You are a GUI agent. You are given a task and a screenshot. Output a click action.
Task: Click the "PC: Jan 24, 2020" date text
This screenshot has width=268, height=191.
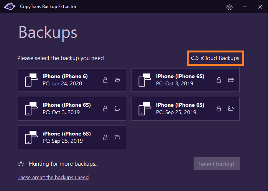(x=62, y=83)
